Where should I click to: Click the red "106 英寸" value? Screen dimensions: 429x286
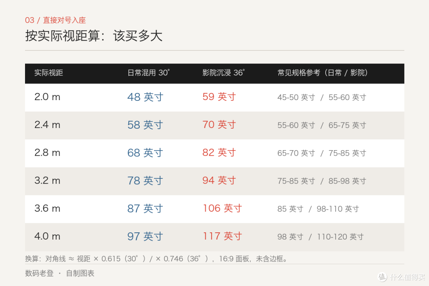click(222, 209)
